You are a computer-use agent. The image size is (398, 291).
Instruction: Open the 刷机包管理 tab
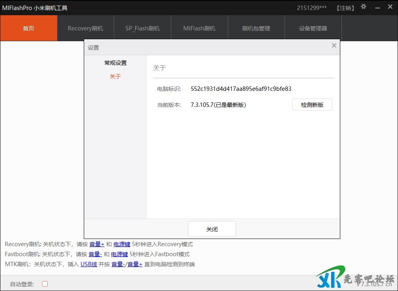[x=256, y=28]
